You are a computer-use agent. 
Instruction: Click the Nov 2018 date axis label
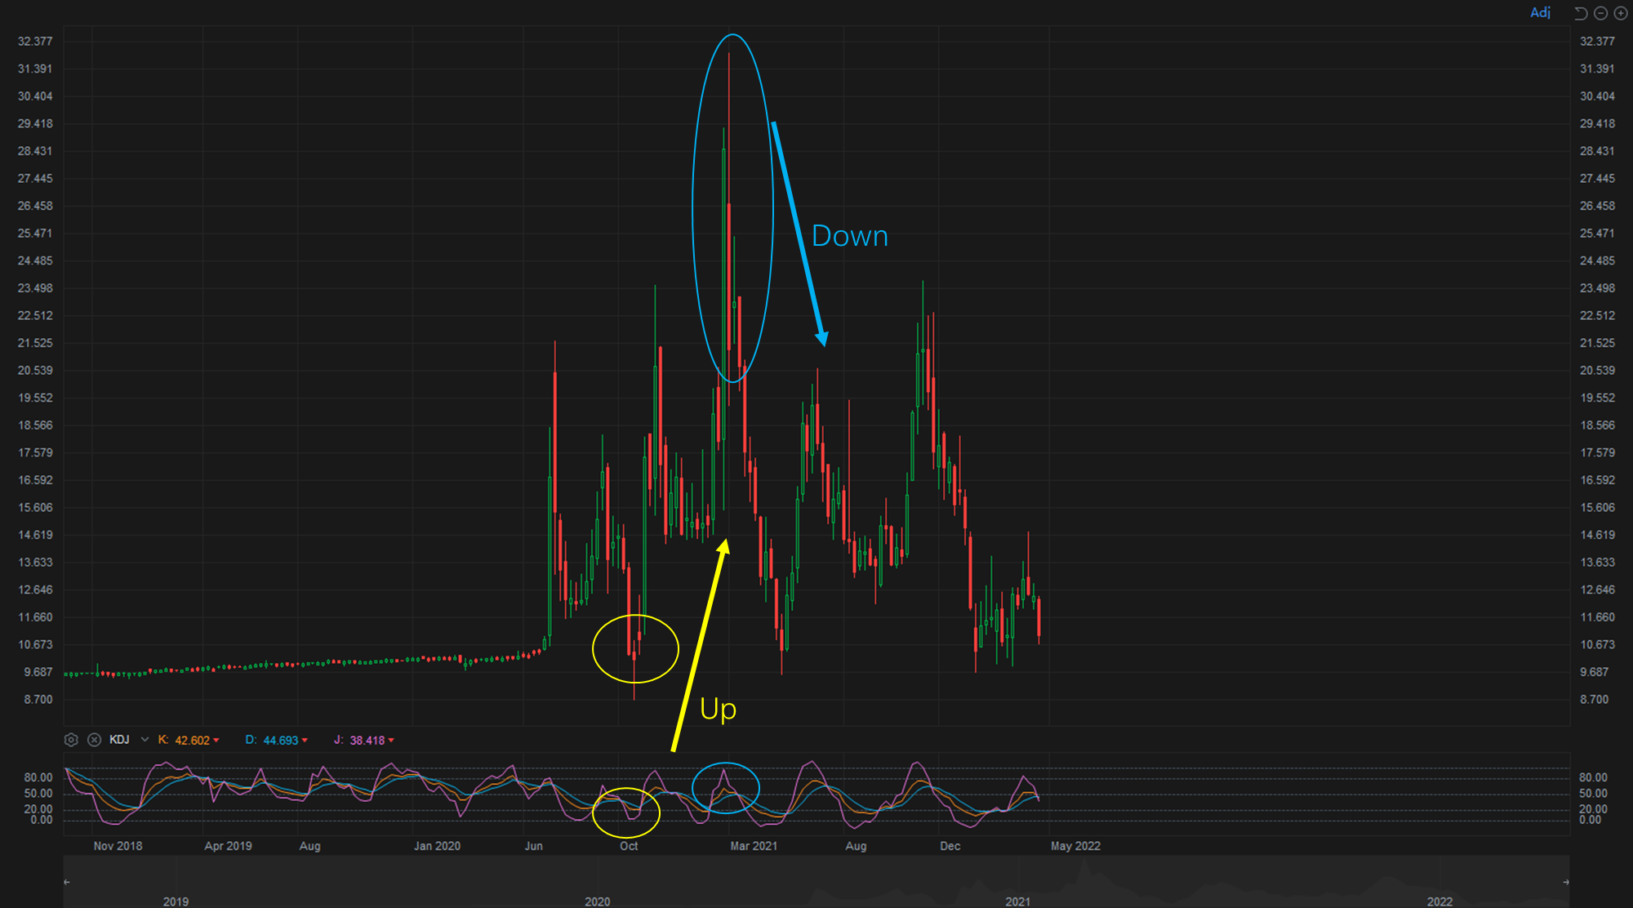[x=118, y=846]
